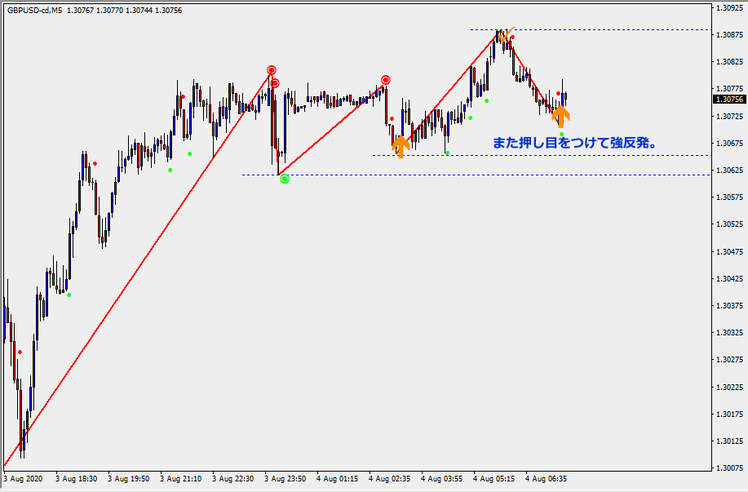Select the blue Japanese text annotation
748x492 pixels.
pos(575,142)
